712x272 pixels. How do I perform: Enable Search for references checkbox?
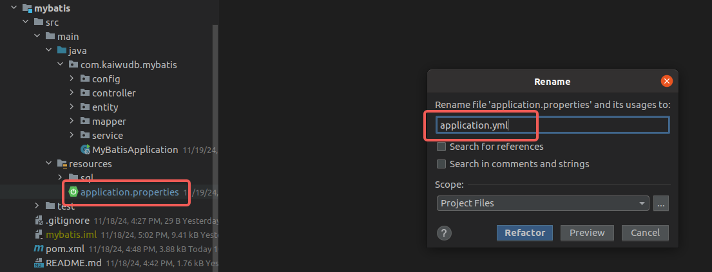(441, 147)
